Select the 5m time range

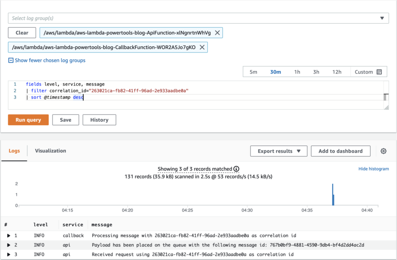point(253,72)
